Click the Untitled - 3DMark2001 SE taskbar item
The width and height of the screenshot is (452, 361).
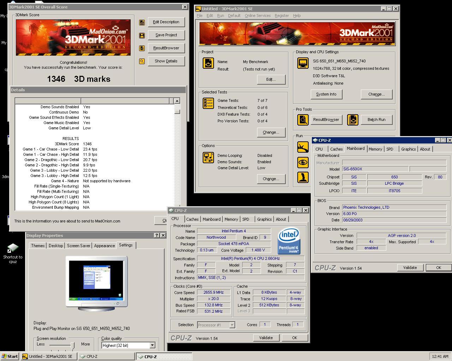49,356
